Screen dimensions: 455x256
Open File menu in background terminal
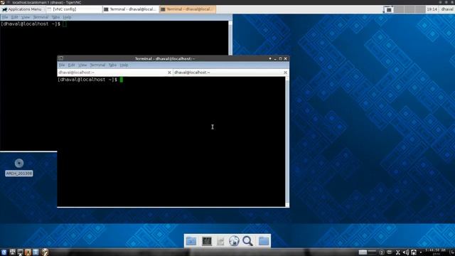tap(5, 17)
